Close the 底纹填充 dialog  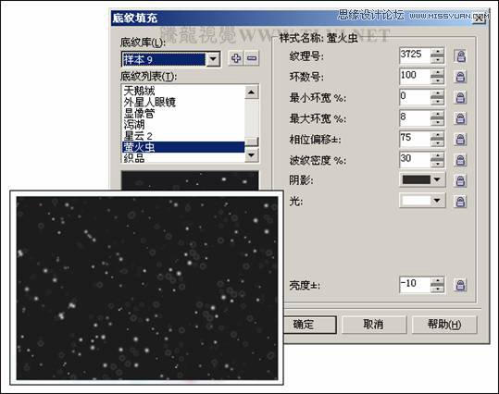(480, 18)
